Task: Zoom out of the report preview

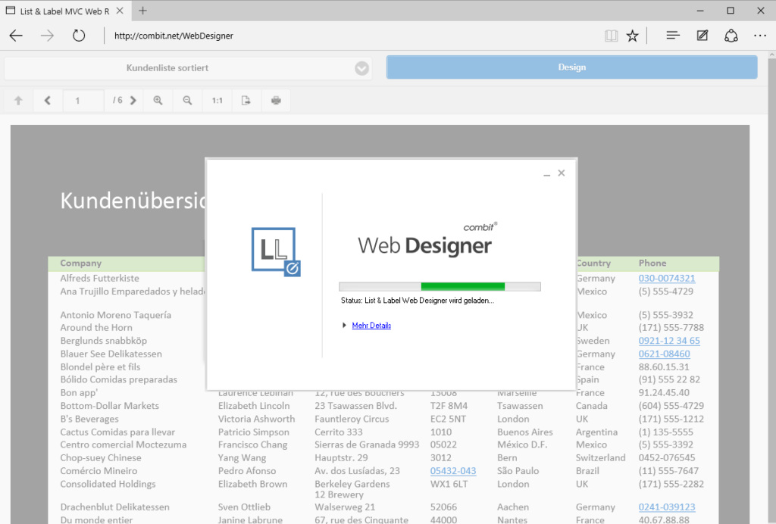Action: coord(187,100)
